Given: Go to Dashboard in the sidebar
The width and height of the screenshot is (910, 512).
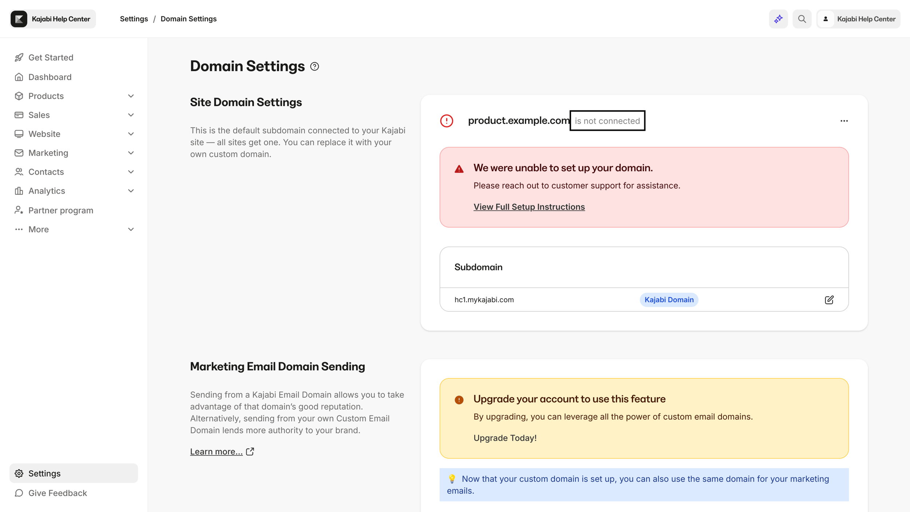Looking at the screenshot, I should click(x=74, y=77).
